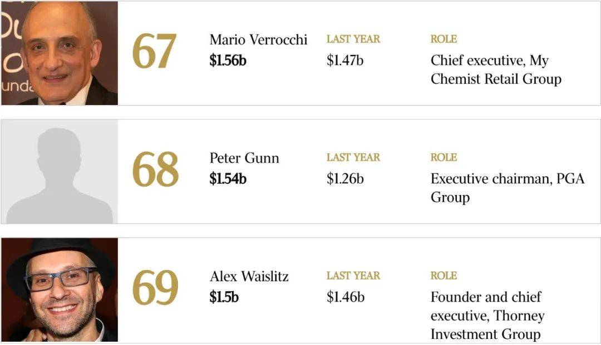Select the Executive chairman, PGA Group text
The height and width of the screenshot is (345, 601).
(508, 188)
